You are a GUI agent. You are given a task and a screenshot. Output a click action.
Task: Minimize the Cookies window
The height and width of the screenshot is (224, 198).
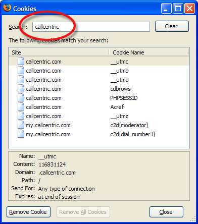(166, 8)
